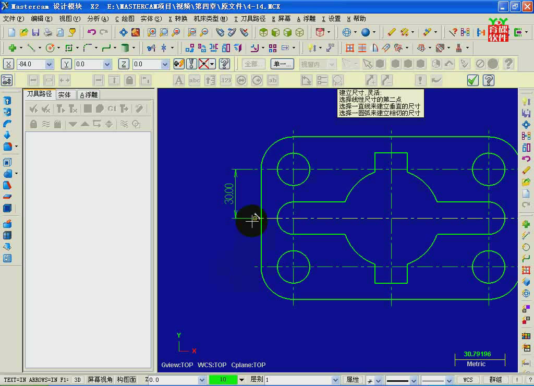534x386 pixels.
Task: Click the blue sphere shaded view icon
Action: pyautogui.click(x=366, y=32)
